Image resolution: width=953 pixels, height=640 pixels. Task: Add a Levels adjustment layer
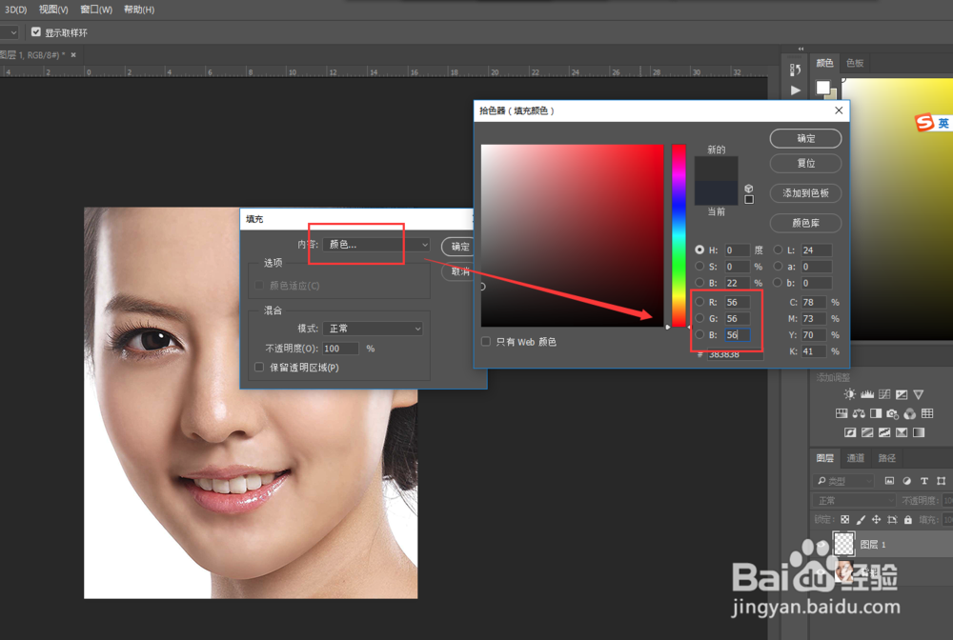tap(866, 394)
